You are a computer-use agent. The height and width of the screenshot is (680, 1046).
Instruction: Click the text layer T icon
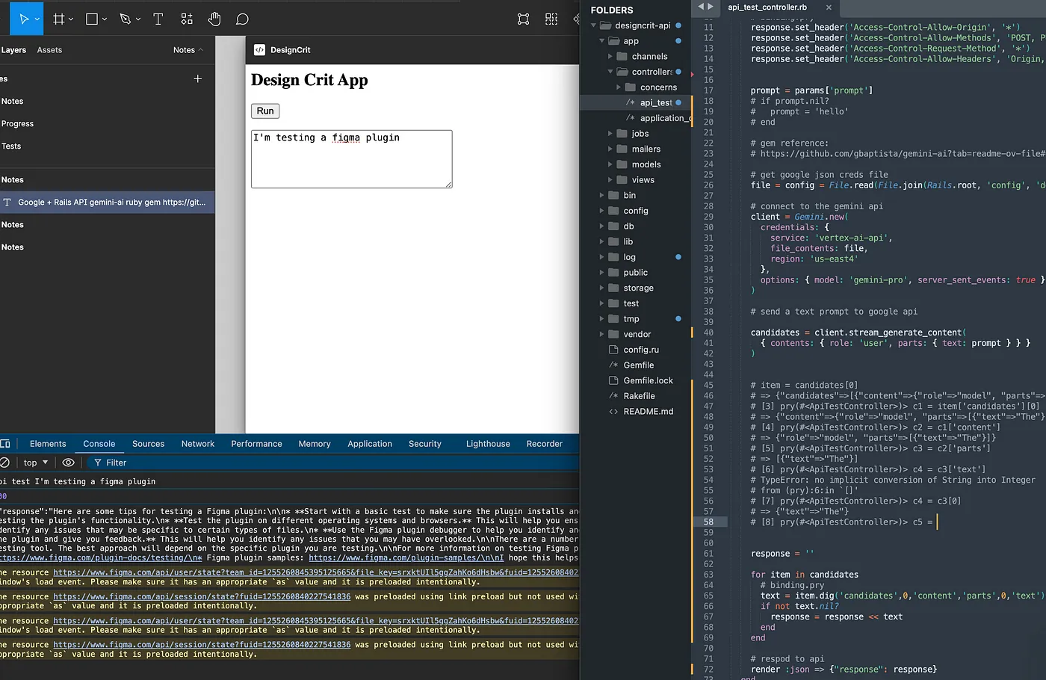[7, 203]
